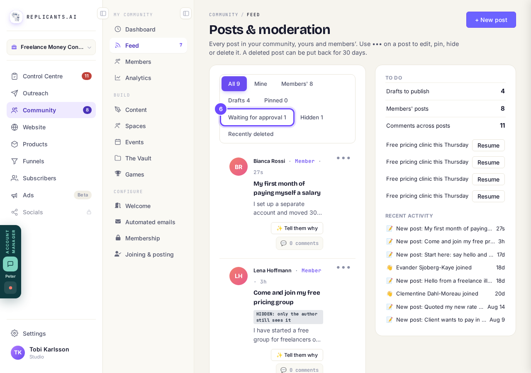Open 0 comments on Bianca Rossi's post
Image resolution: width=531 pixels, height=373 pixels.
click(x=300, y=243)
